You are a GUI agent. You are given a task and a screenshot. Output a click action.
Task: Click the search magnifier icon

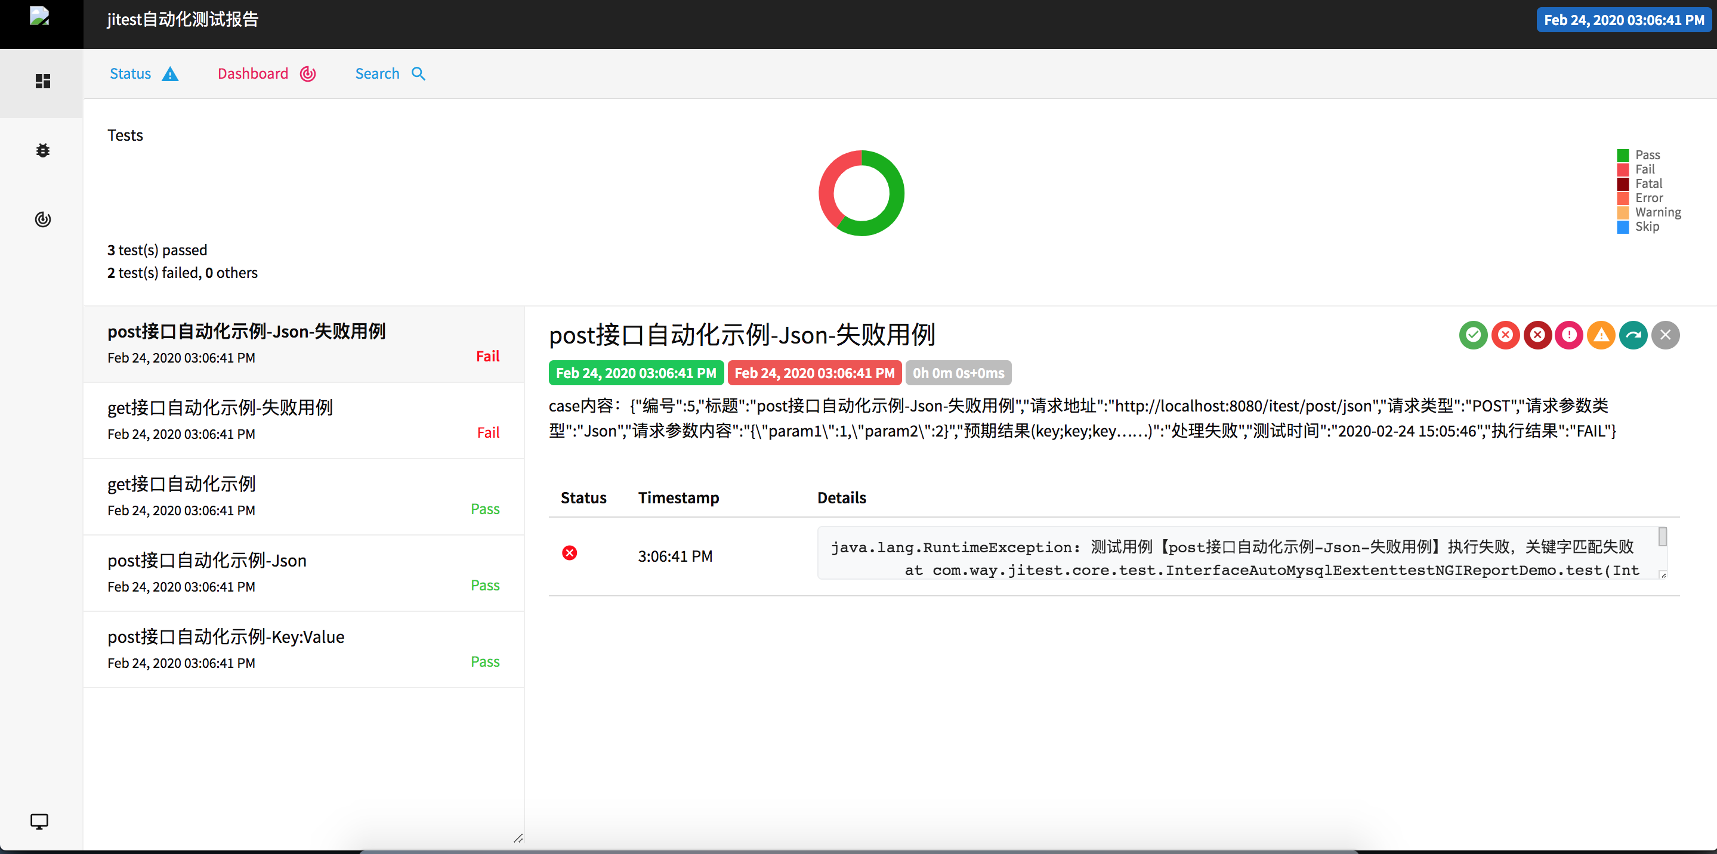418,73
